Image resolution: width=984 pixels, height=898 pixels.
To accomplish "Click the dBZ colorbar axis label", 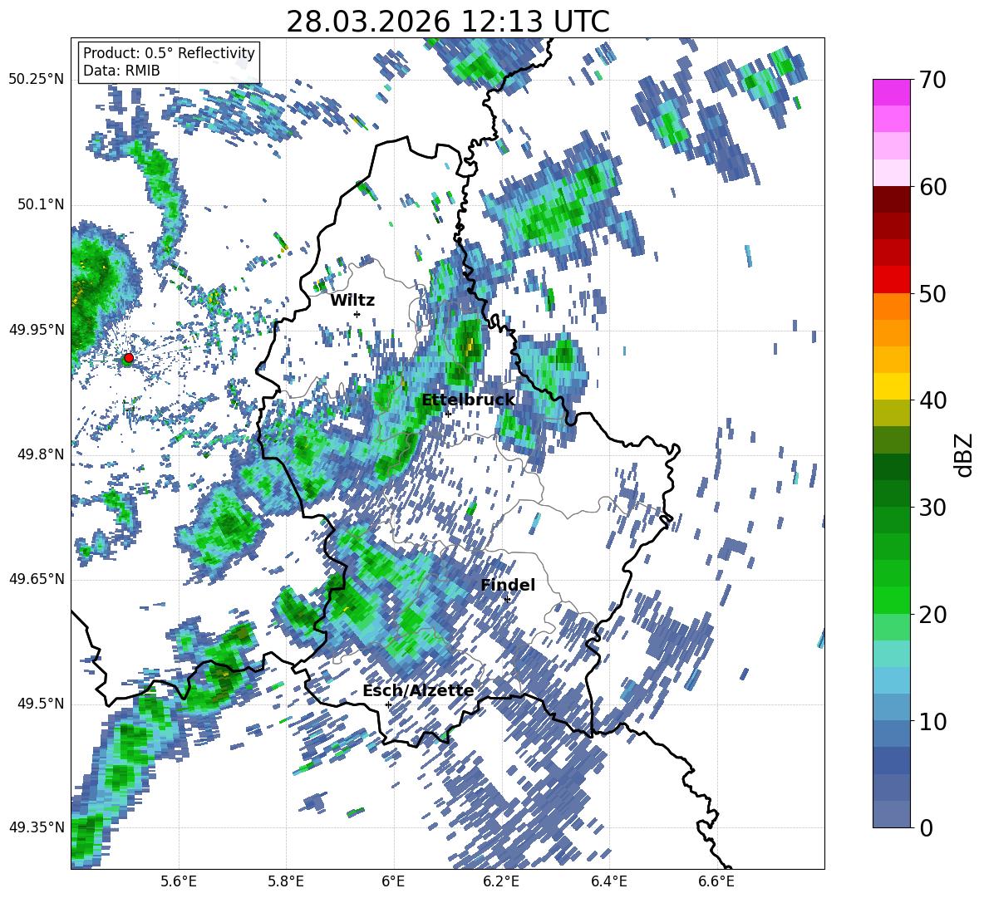I will click(965, 454).
